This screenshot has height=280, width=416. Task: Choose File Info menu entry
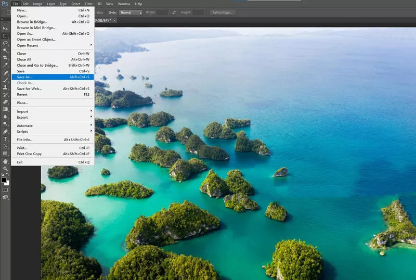[53, 139]
